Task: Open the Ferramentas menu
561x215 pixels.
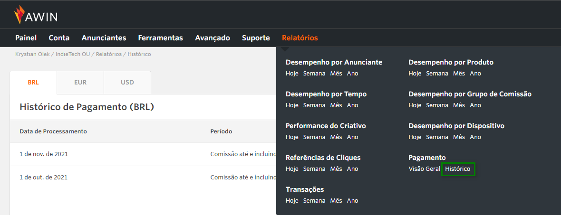Action: pyautogui.click(x=161, y=38)
